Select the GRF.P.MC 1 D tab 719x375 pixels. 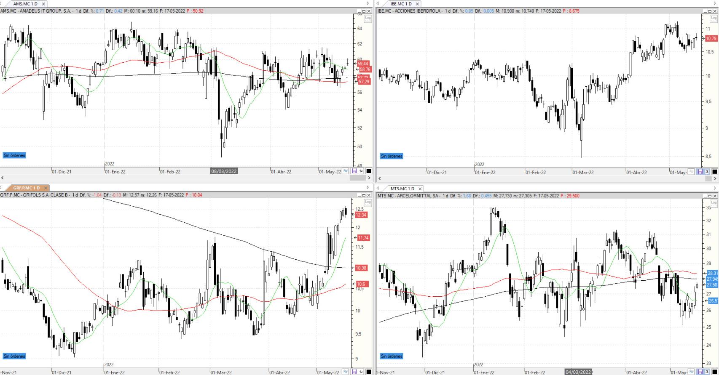[27, 188]
